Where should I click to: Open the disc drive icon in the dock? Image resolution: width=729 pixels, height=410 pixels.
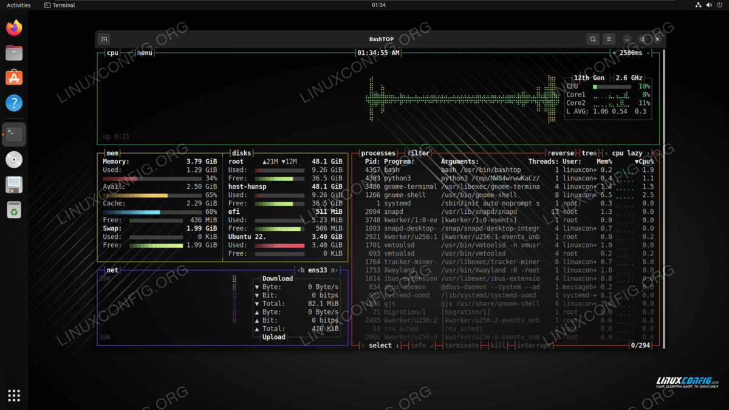pyautogui.click(x=14, y=160)
